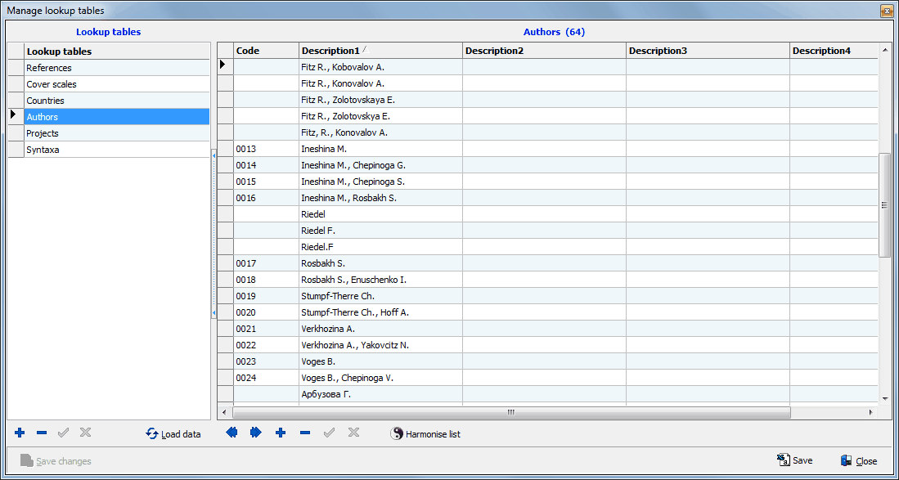Choose the Syntaxa lookup table
The image size is (899, 480).
pos(43,150)
